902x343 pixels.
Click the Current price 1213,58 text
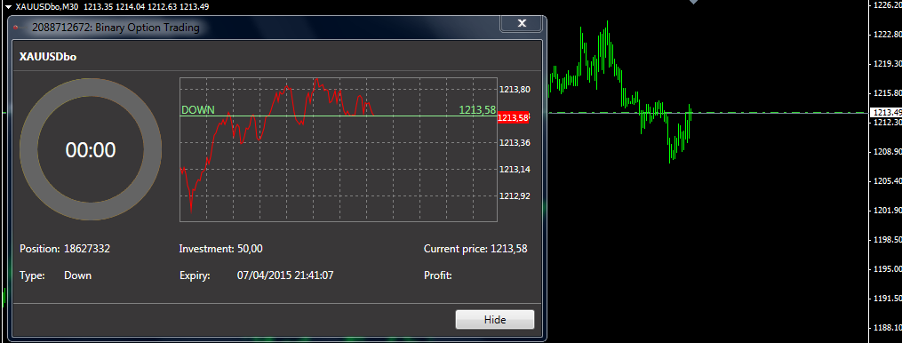(x=475, y=249)
